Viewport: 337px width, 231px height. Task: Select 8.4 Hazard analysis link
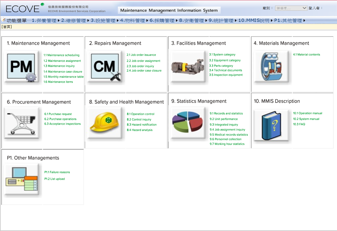[x=140, y=130]
